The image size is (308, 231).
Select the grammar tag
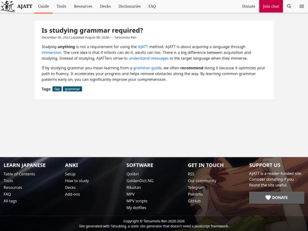(x=72, y=89)
